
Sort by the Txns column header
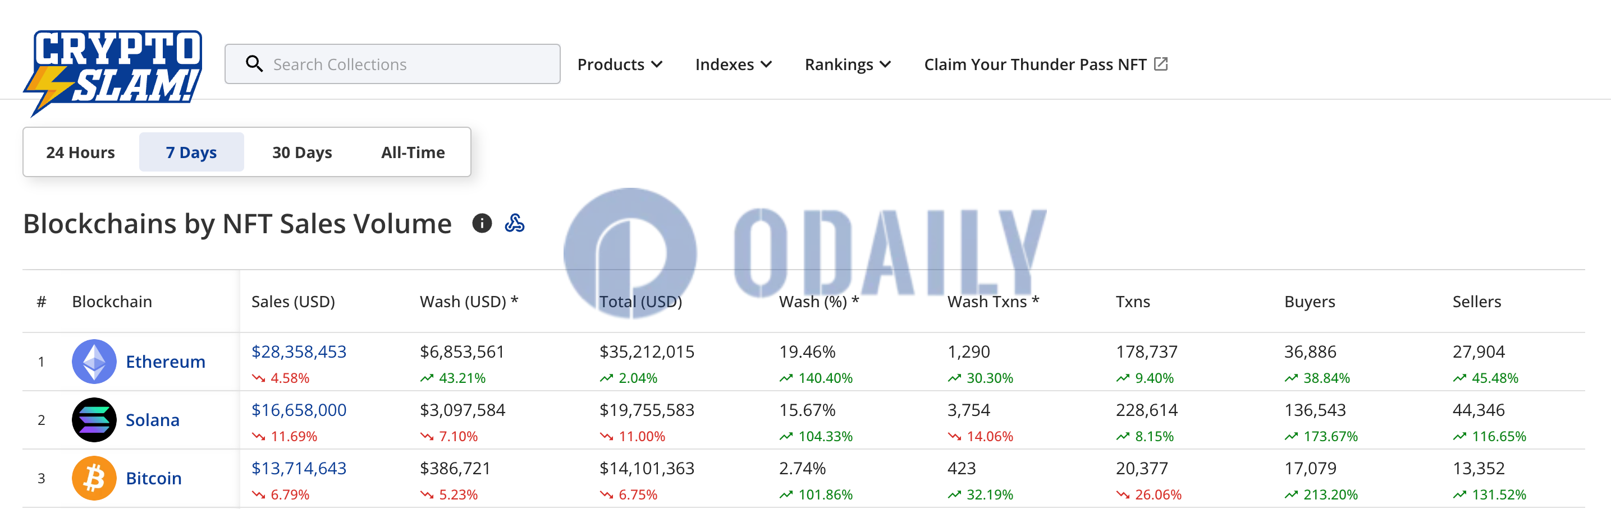coord(1133,302)
